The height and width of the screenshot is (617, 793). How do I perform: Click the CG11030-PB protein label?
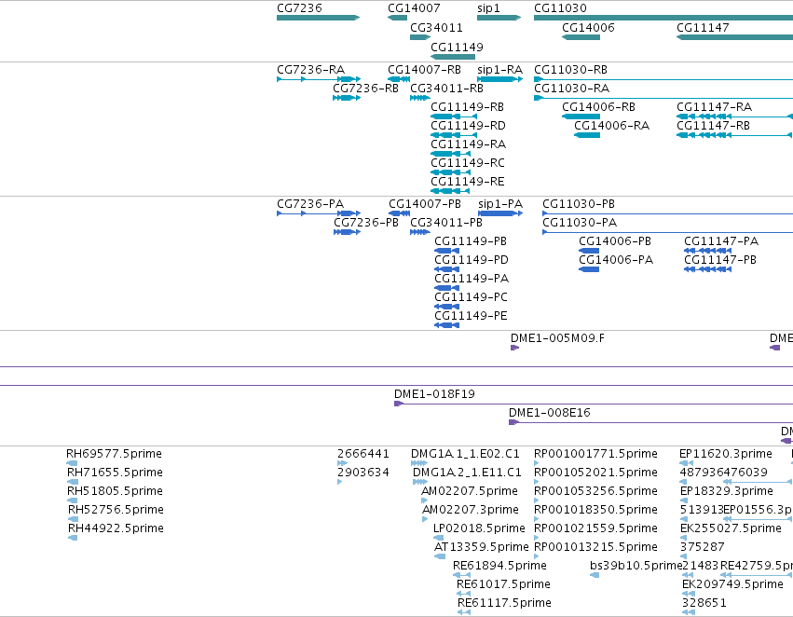pyautogui.click(x=579, y=204)
